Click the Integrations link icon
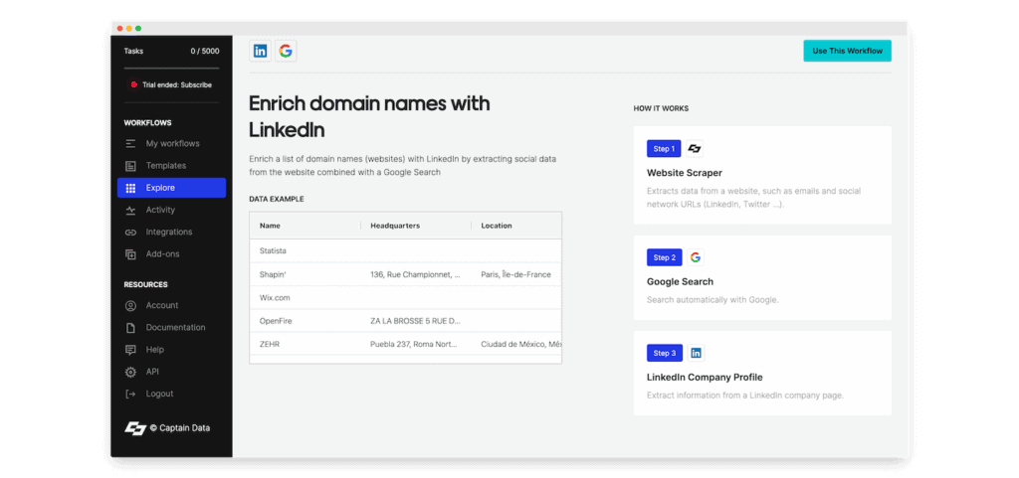This screenshot has height=478, width=1019. (x=130, y=233)
